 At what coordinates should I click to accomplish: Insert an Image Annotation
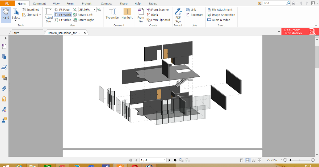(221, 15)
